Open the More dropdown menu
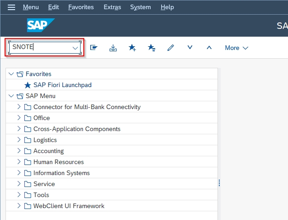288x220 pixels. coord(237,48)
